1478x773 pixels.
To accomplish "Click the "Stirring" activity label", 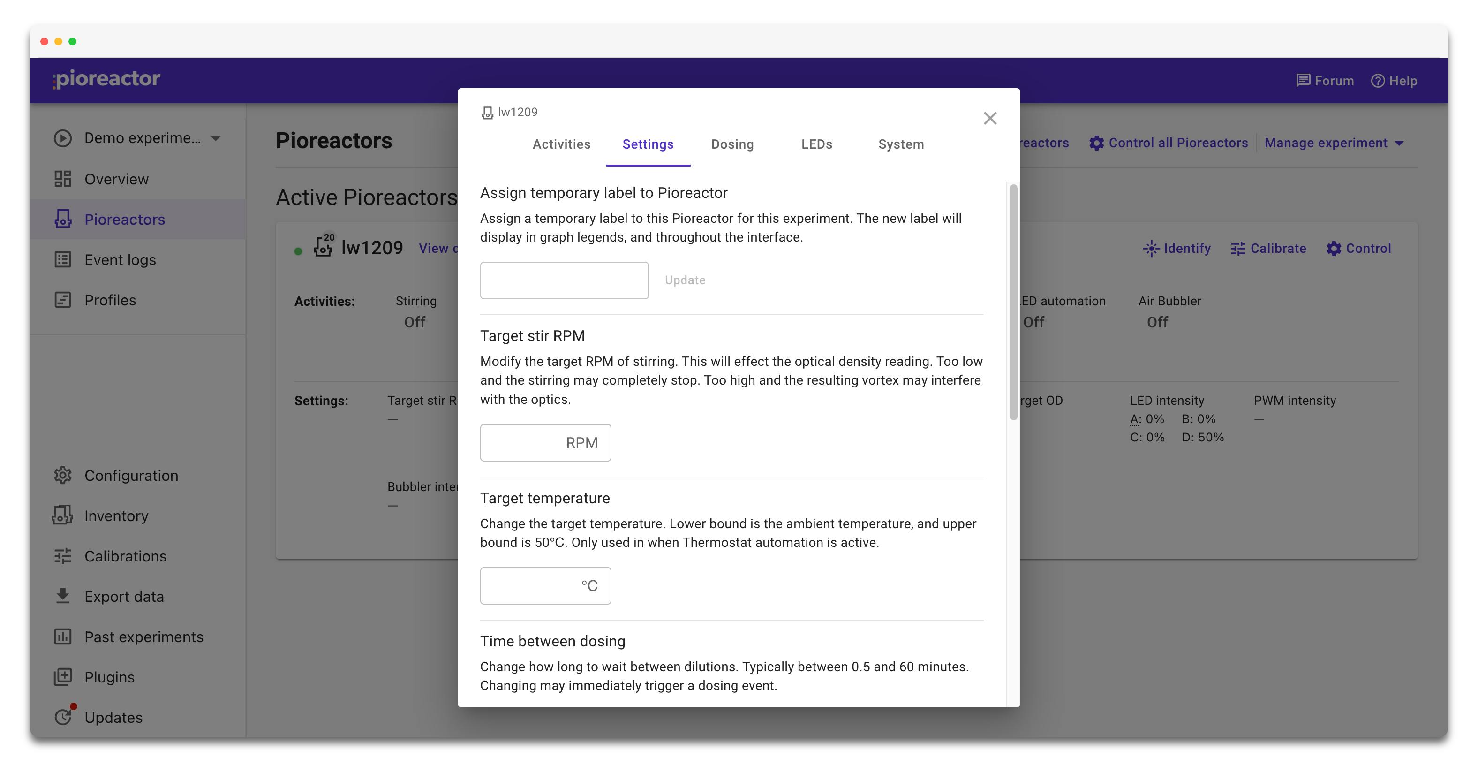I will tap(415, 301).
